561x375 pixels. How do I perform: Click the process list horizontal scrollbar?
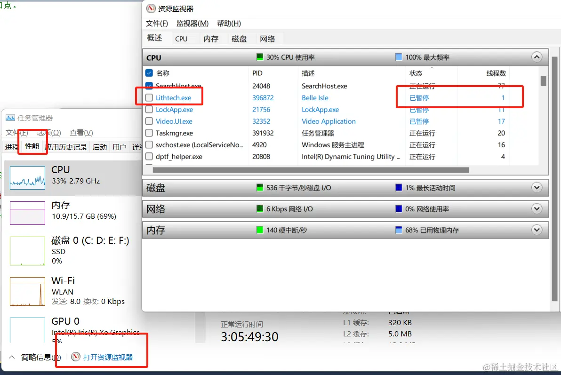[x=311, y=170]
